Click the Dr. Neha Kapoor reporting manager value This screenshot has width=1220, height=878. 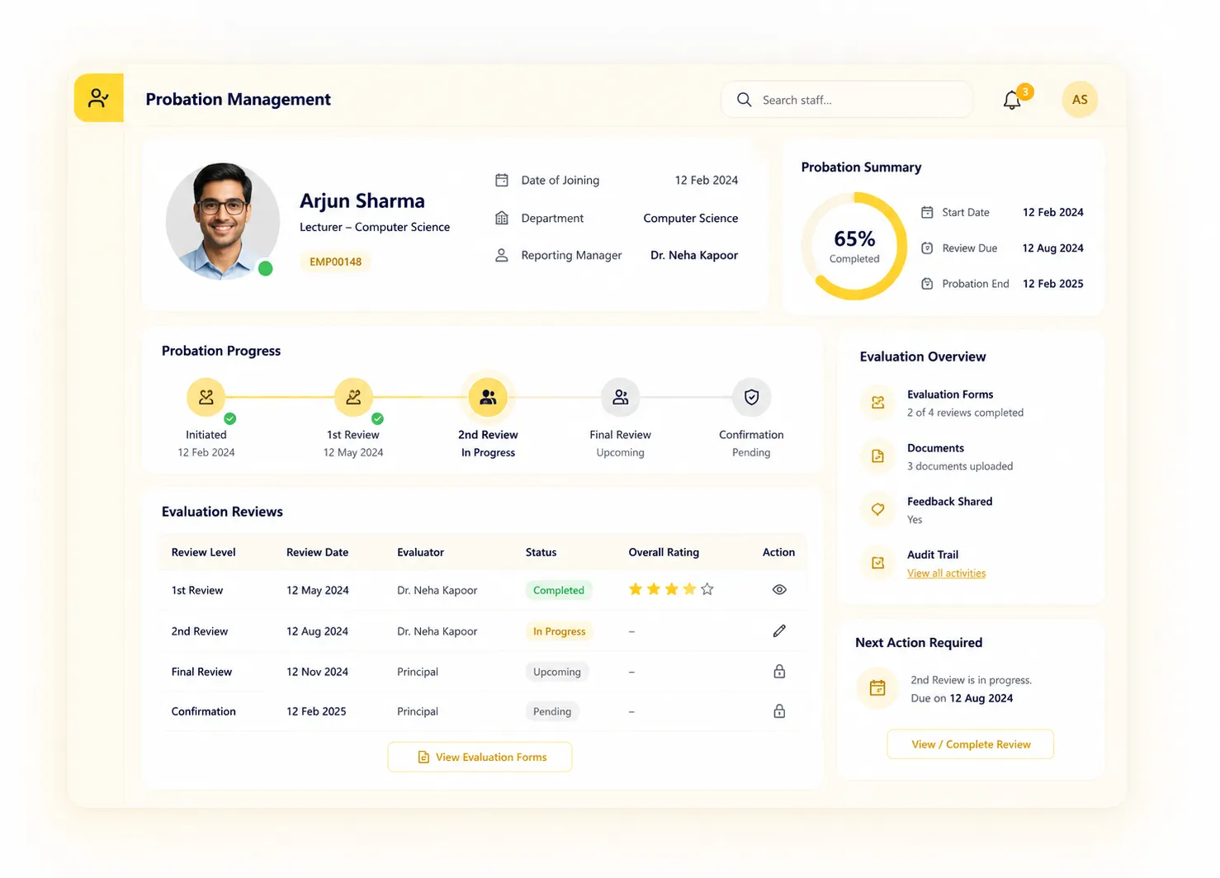pos(694,255)
